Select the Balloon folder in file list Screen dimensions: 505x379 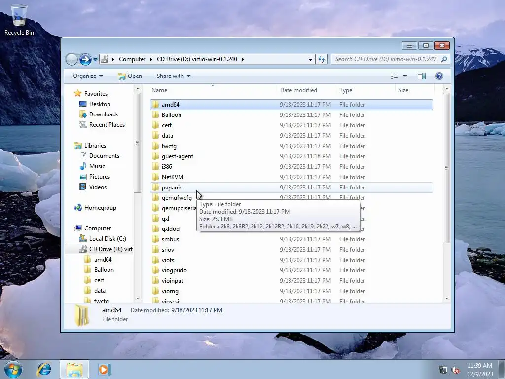tap(291, 114)
